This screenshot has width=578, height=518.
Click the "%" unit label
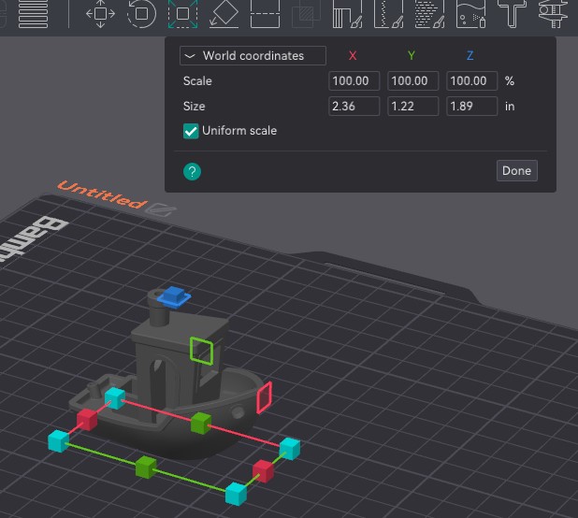[x=510, y=81]
